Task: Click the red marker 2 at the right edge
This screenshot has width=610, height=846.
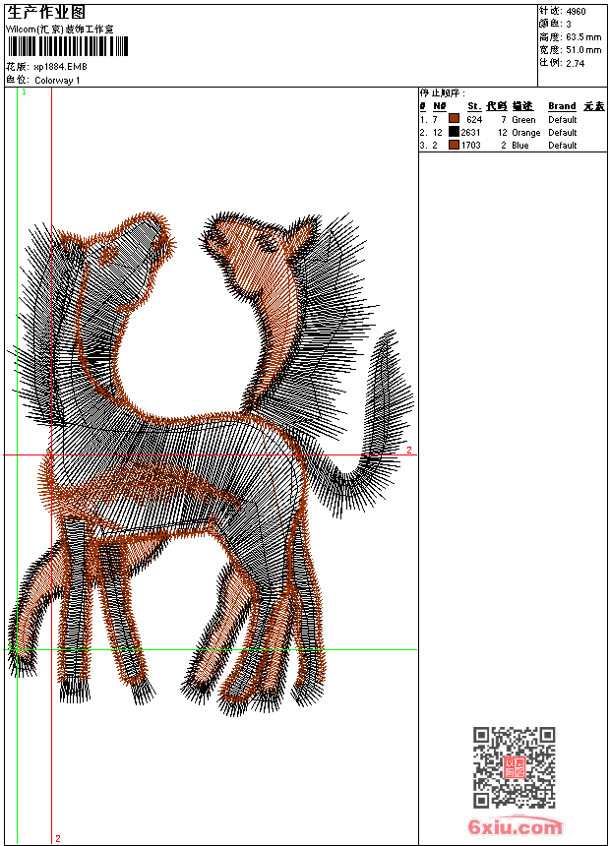Action: [x=409, y=451]
